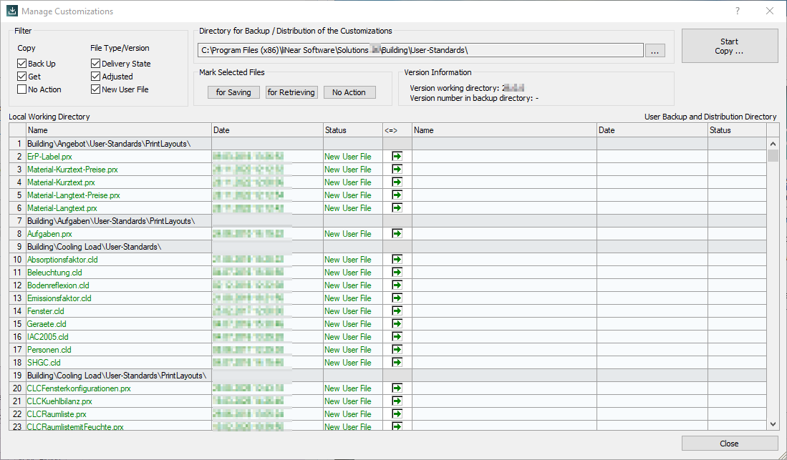The width and height of the screenshot is (787, 460).
Task: Click the Building\Aufgaben\User-Standards\PrintLayouts\ folder row
Action: (x=111, y=221)
